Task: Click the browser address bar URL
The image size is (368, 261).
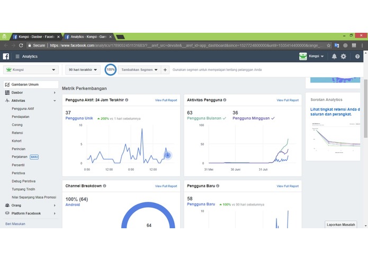Action: (187, 45)
